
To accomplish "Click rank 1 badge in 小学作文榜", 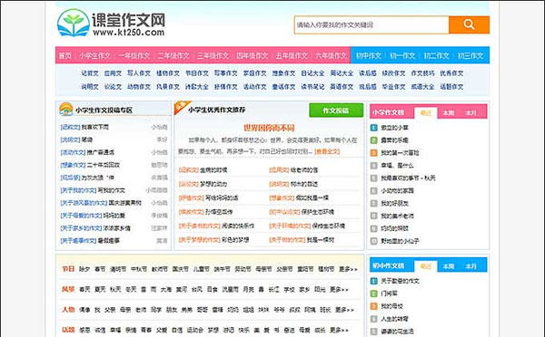I will [373, 128].
